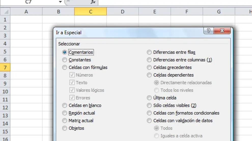Select Celdas con fórmulas option
The image size is (252, 141).
click(65, 67)
